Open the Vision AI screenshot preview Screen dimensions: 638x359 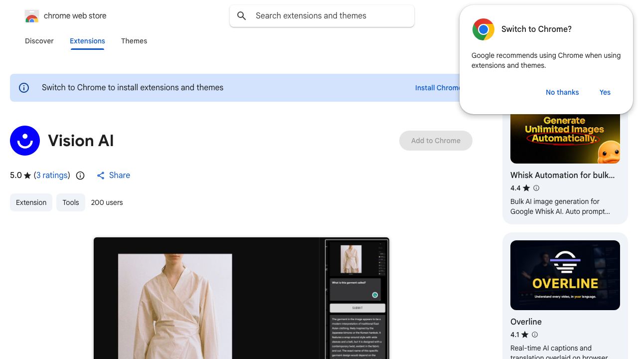coord(241,298)
